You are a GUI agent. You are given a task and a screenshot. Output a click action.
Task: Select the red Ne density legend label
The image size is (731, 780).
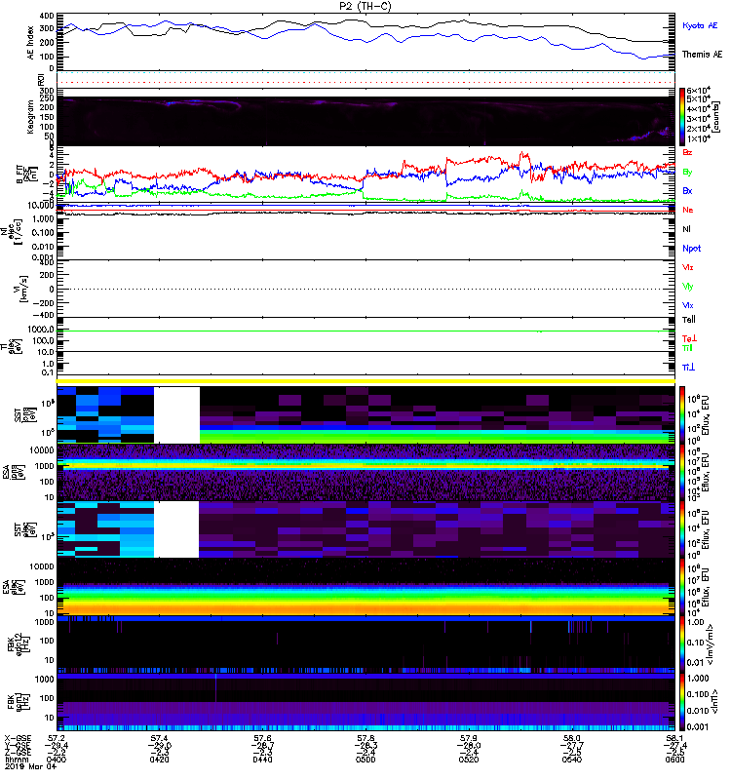[x=688, y=210]
